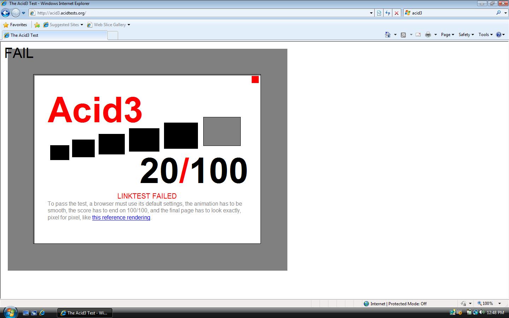Toggle the Compatibility View icon

[x=379, y=13]
